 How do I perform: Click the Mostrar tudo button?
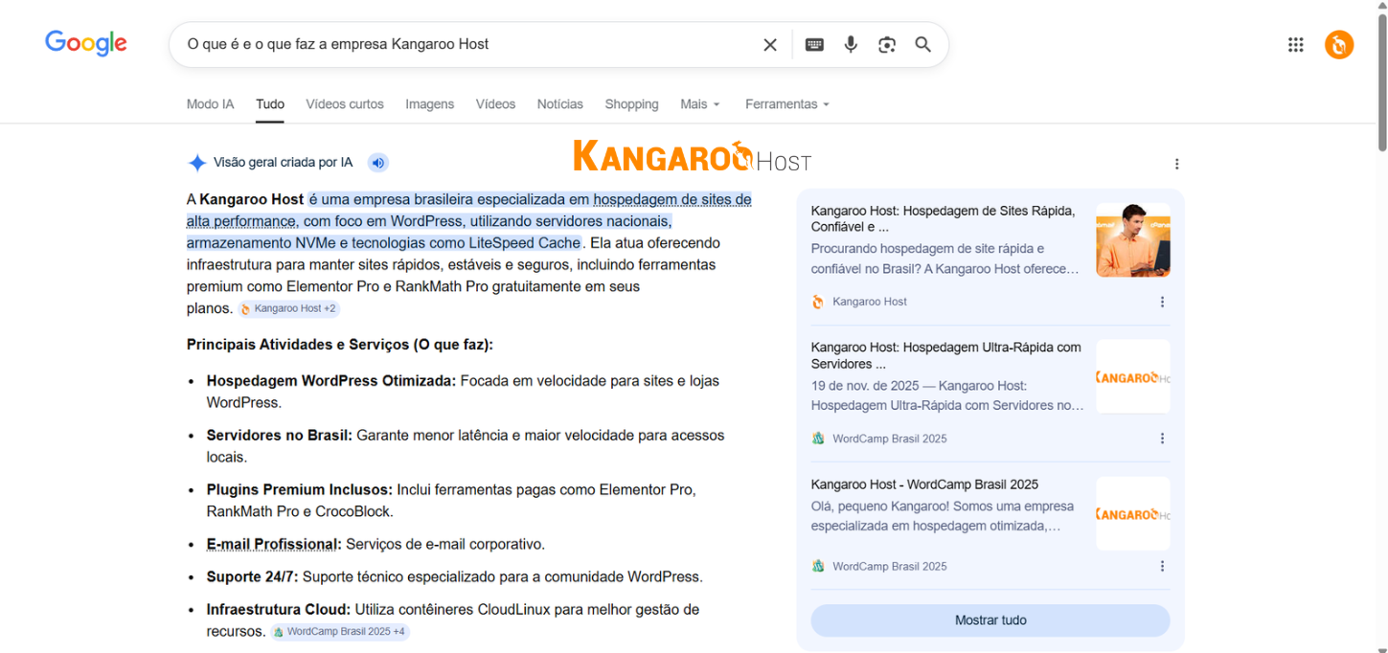click(x=990, y=620)
